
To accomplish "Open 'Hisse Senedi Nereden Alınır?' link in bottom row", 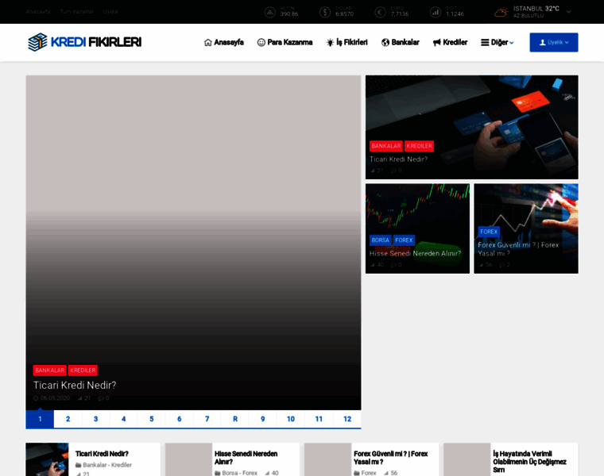I will click(246, 458).
